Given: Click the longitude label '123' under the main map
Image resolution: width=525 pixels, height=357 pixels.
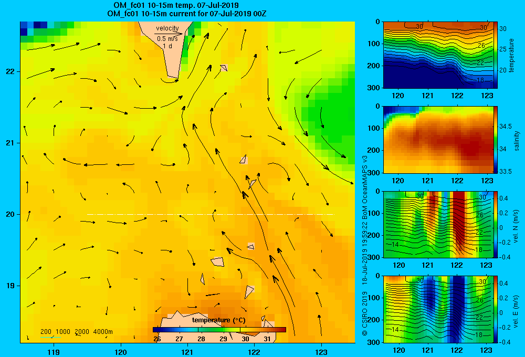Looking at the screenshot, I should [321, 352].
